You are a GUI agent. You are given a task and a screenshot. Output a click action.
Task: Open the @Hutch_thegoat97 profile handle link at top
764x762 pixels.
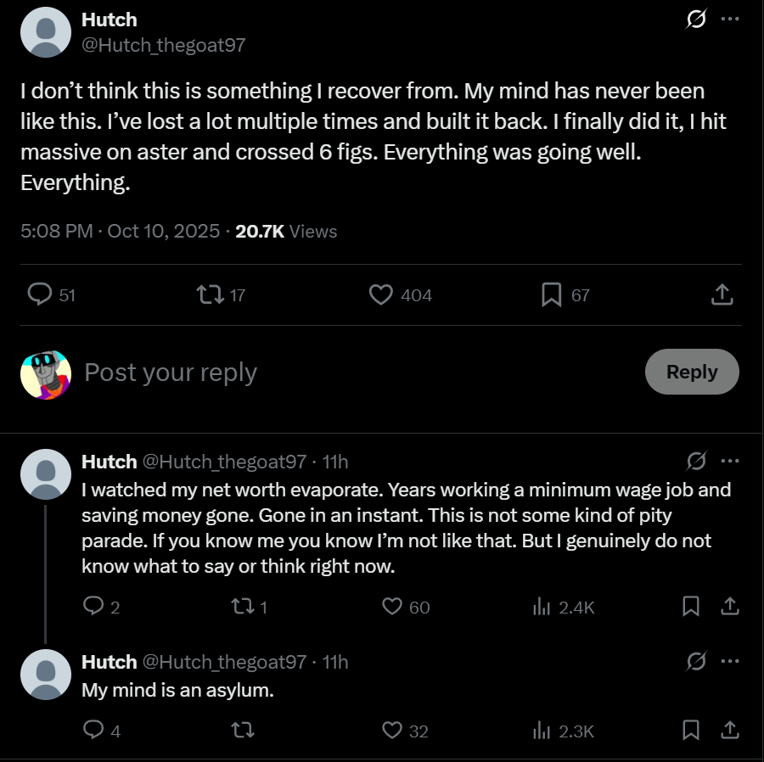click(163, 45)
